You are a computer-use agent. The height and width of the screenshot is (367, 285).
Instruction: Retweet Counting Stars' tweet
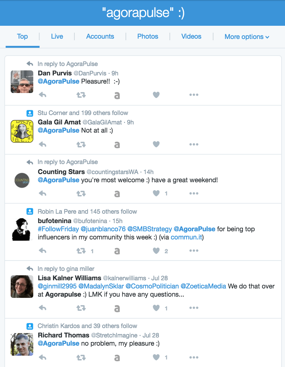point(81,194)
